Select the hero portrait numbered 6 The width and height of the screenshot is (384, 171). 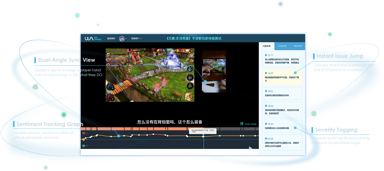tap(110, 87)
